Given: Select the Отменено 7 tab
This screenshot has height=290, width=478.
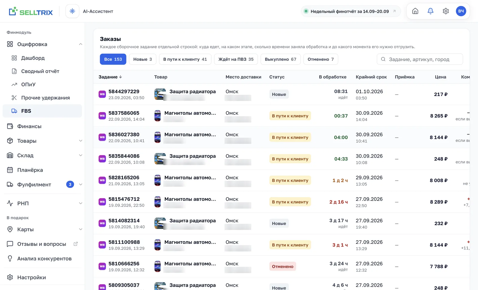Looking at the screenshot, I should [321, 59].
